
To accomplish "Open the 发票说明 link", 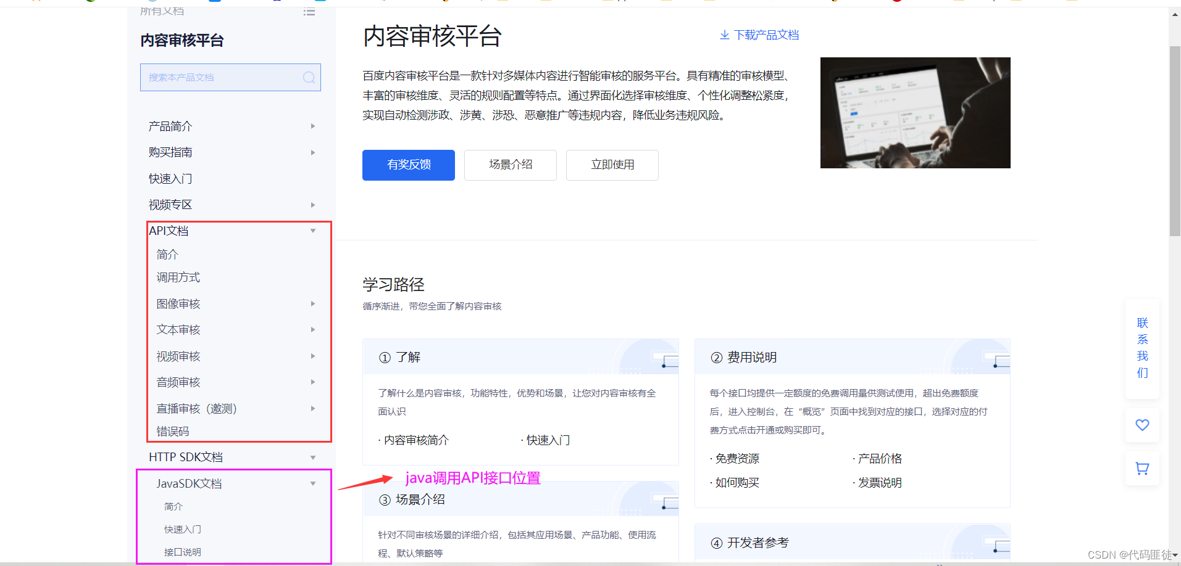I will pyautogui.click(x=880, y=483).
